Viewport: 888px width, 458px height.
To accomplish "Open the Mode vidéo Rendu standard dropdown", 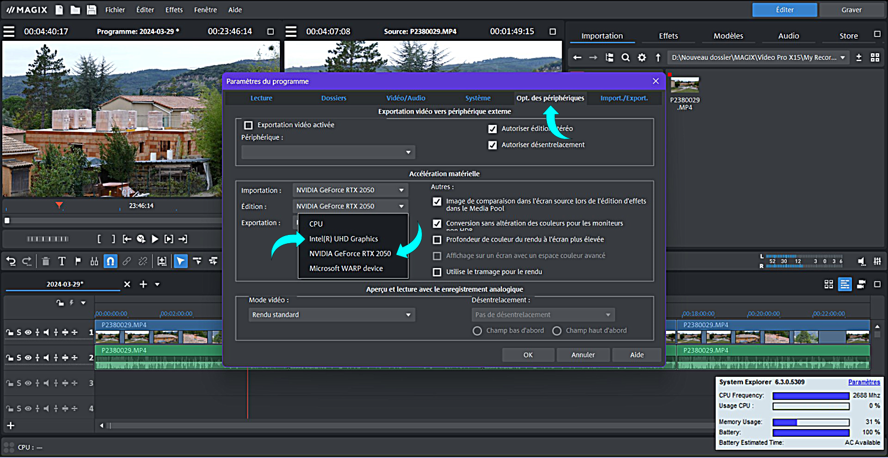I will 332,315.
